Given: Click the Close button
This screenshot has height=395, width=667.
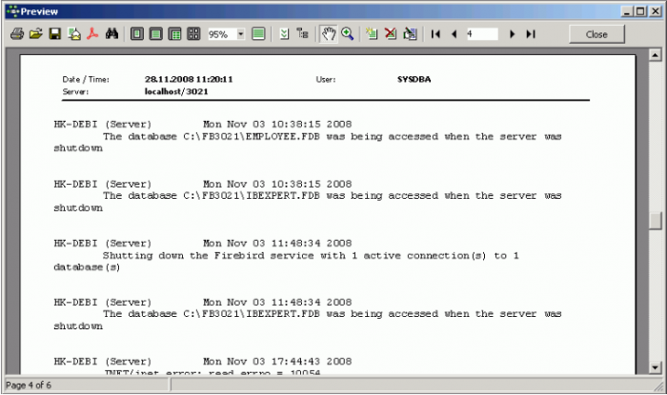Looking at the screenshot, I should (x=596, y=34).
